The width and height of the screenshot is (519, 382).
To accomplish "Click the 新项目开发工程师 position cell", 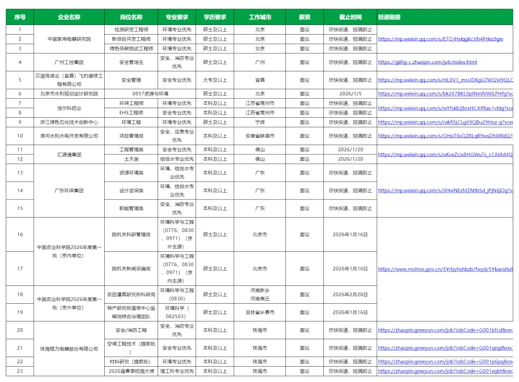I will [x=131, y=39].
